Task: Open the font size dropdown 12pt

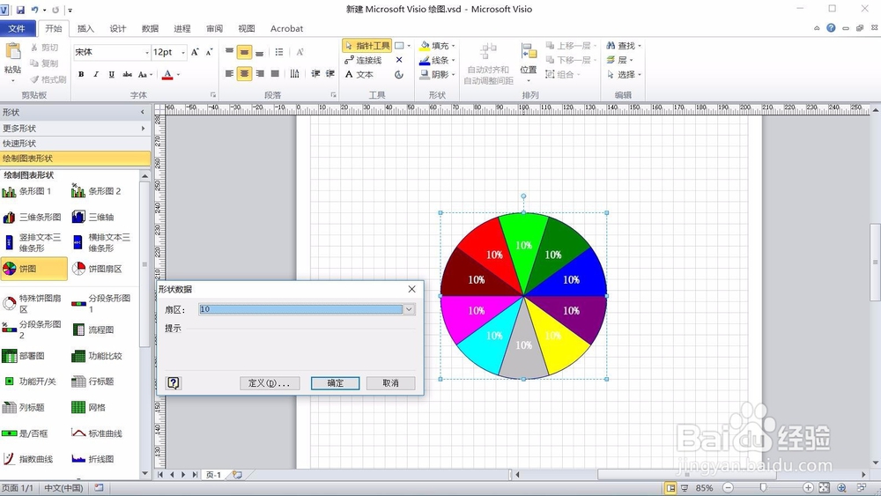Action: pyautogui.click(x=183, y=52)
